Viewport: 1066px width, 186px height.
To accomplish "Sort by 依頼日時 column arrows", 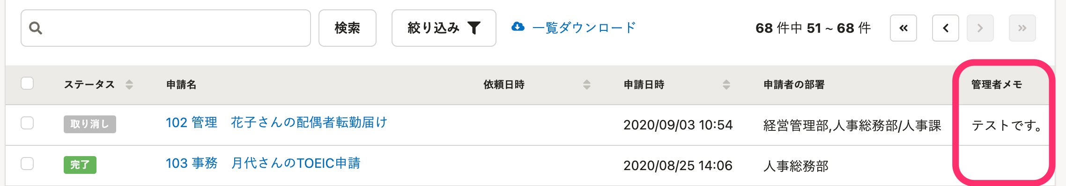I will 586,85.
